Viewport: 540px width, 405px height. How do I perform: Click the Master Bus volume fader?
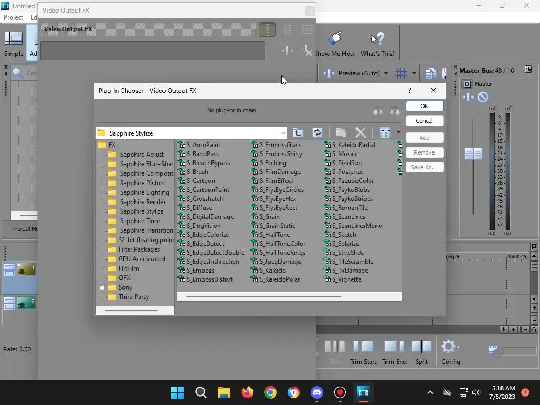[x=473, y=153]
